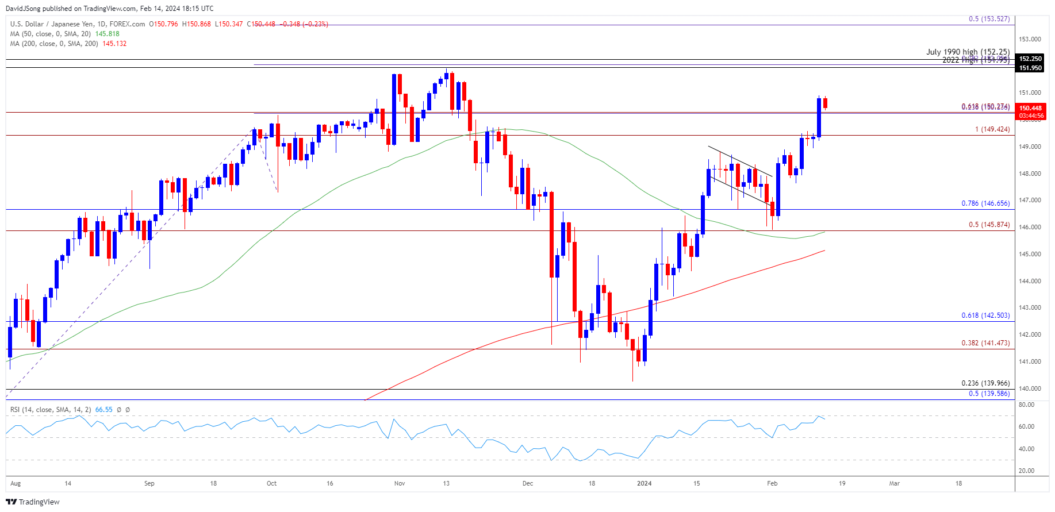Click the publisher line DavidJSong published on TradingView.com
This screenshot has height=512, width=1055.
(109, 8)
